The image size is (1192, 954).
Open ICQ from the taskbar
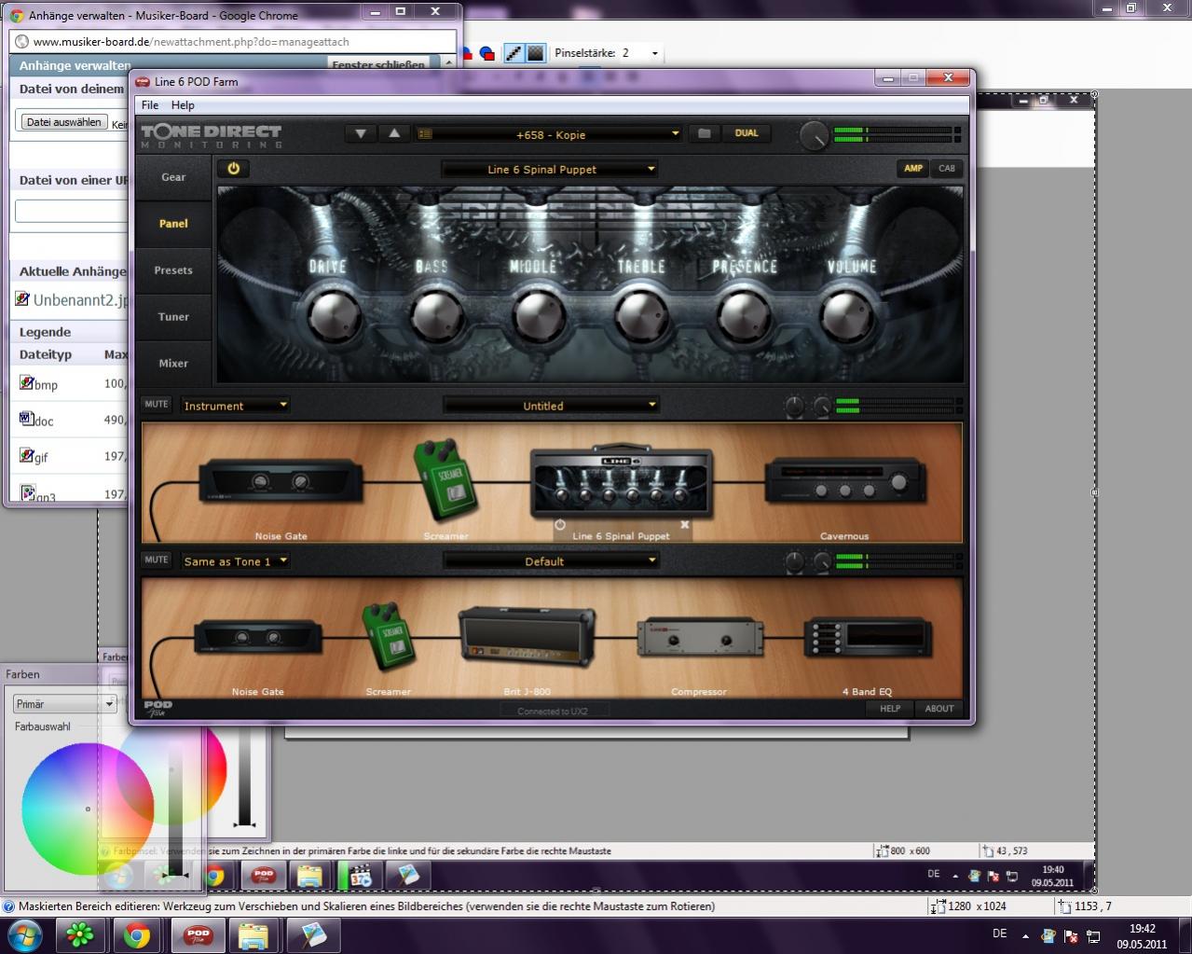pyautogui.click(x=80, y=935)
